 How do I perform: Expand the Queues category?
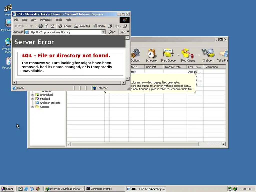pos(32,107)
